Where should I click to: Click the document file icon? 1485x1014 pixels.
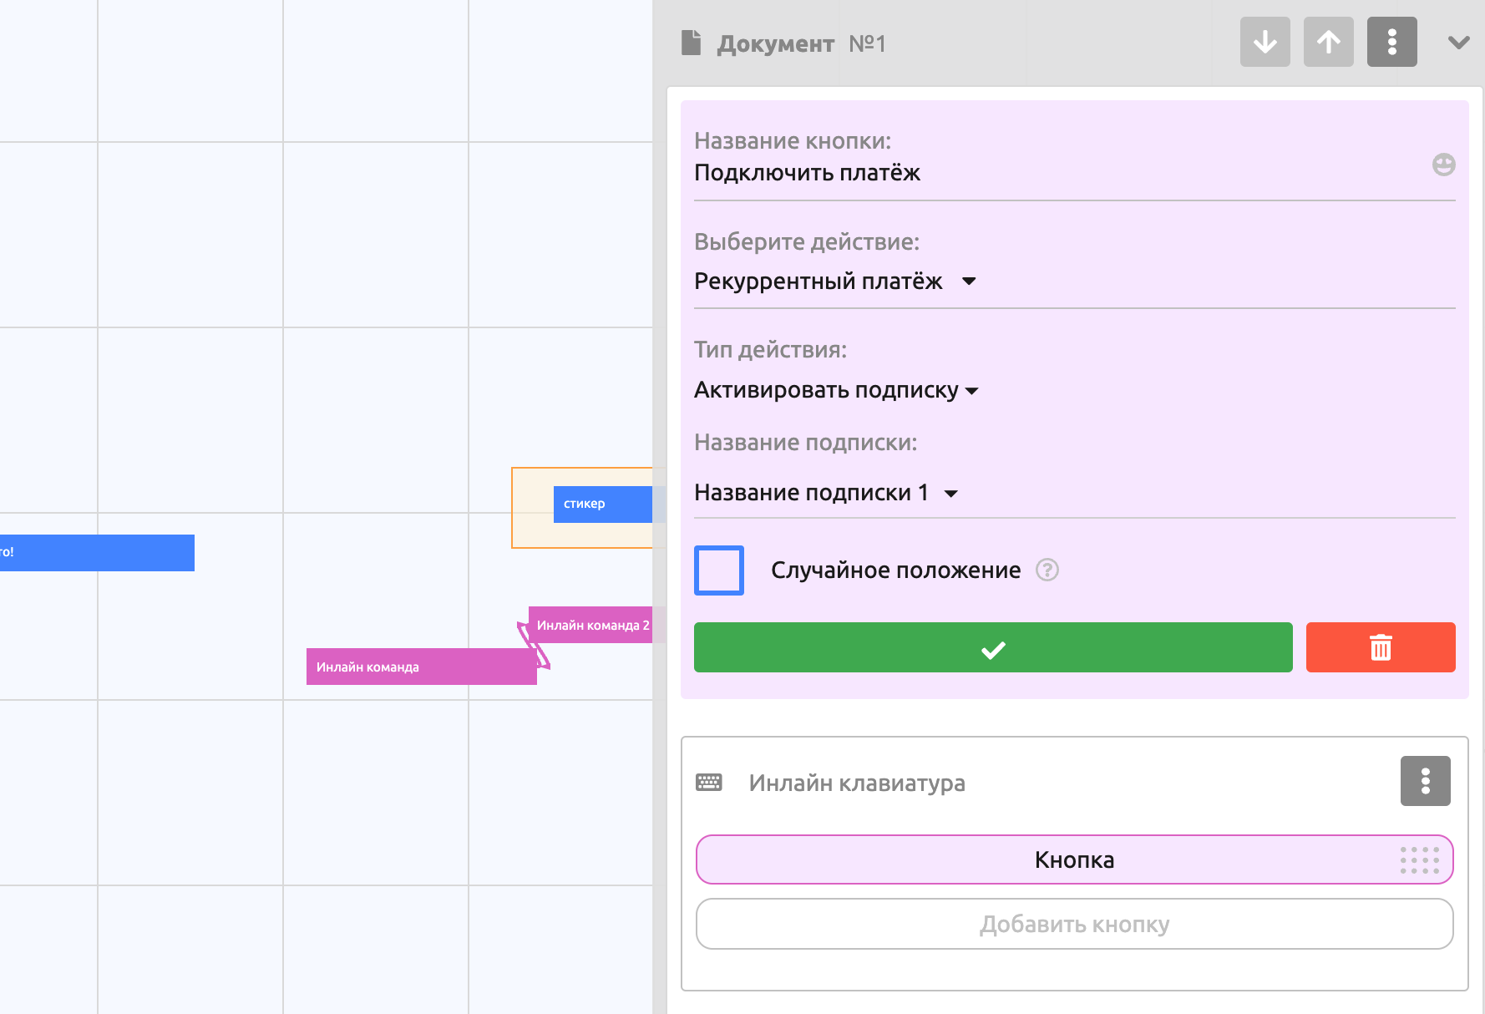[x=691, y=43]
